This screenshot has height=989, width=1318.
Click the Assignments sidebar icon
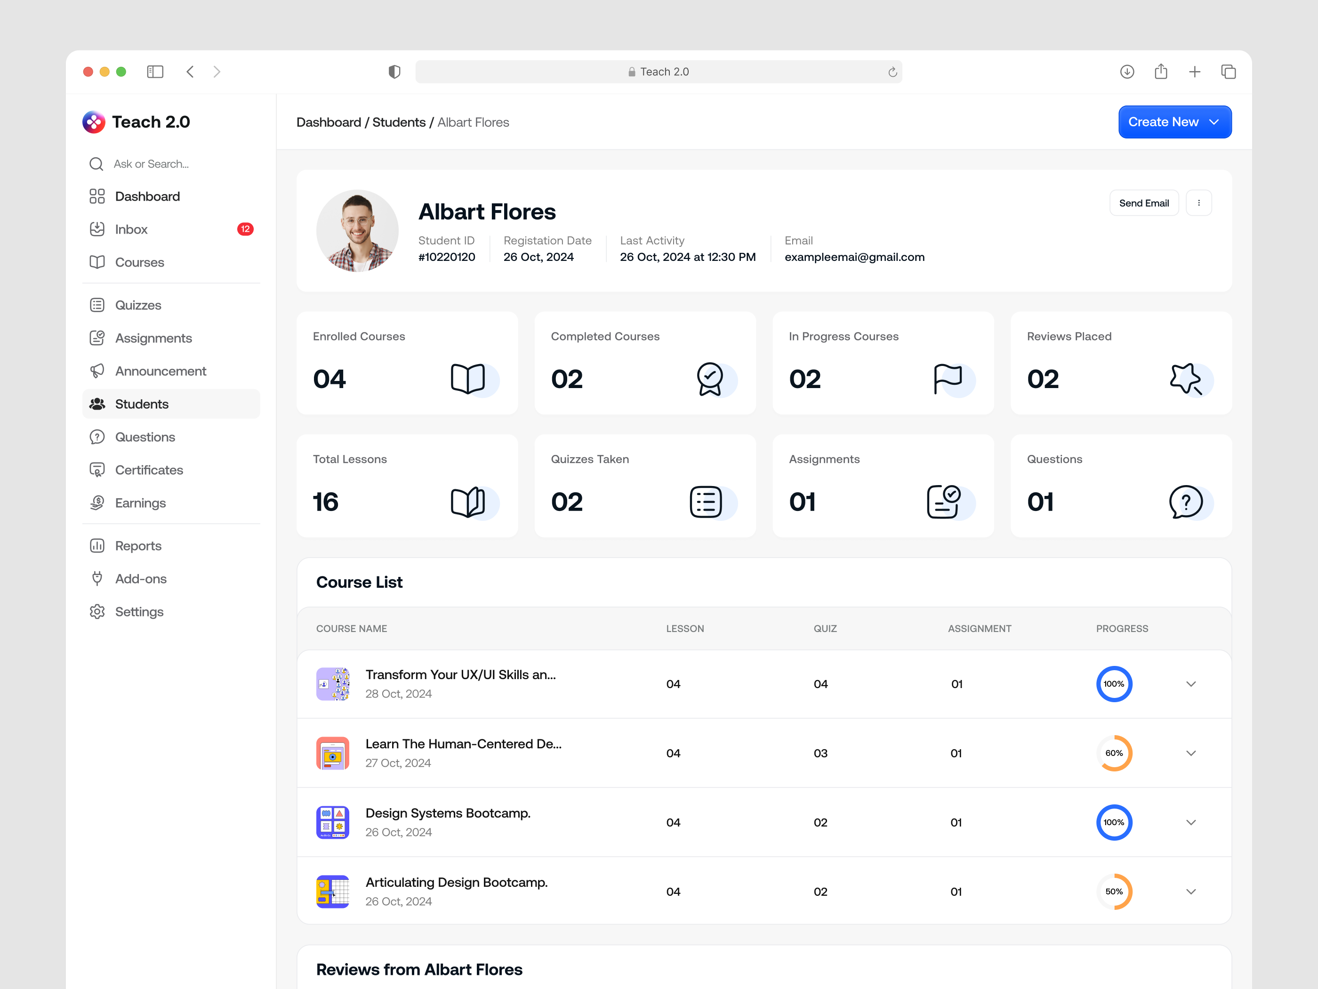98,337
